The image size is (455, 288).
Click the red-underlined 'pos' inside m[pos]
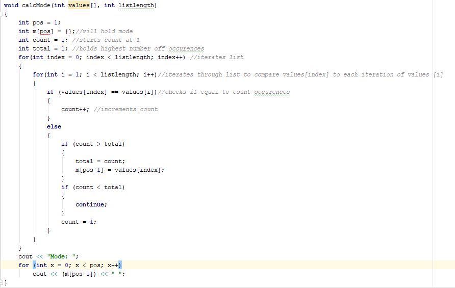45,31
